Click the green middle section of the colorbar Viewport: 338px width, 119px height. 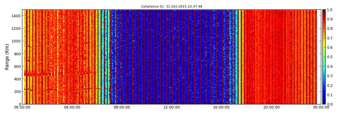point(324,57)
